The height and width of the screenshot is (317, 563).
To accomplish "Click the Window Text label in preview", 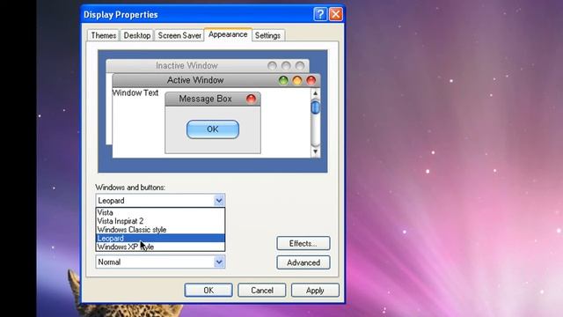I will pos(135,92).
